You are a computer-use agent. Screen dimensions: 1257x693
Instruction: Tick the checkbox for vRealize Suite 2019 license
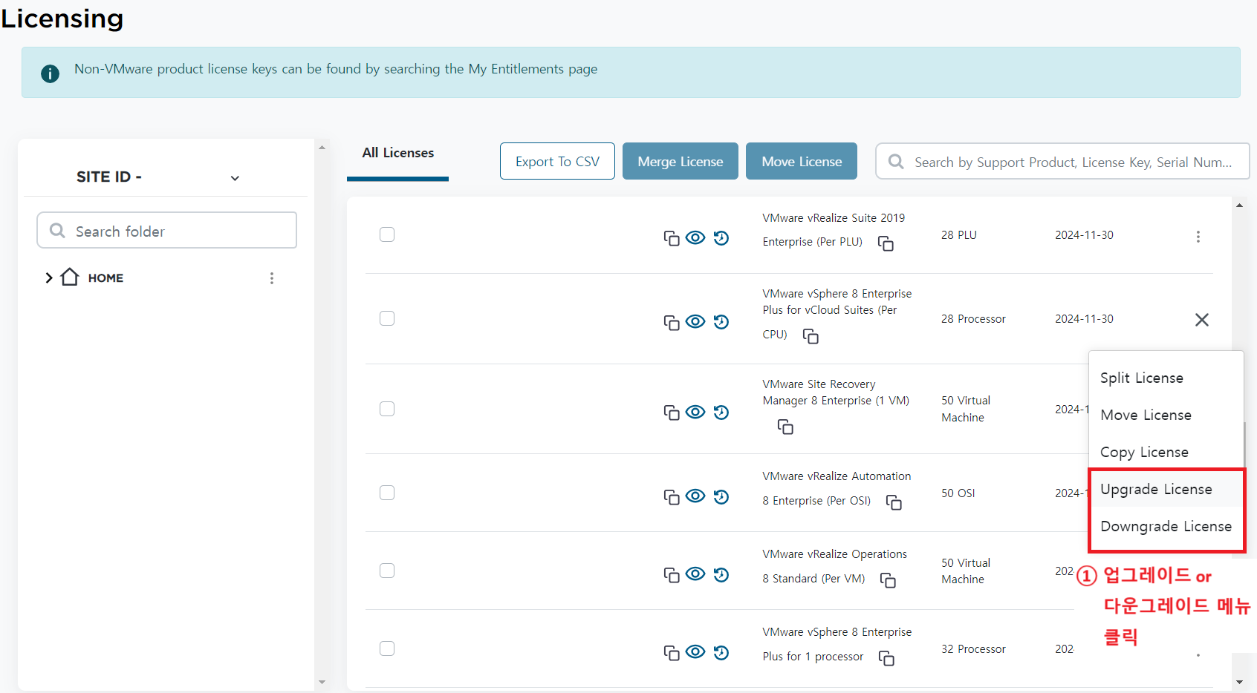click(387, 234)
